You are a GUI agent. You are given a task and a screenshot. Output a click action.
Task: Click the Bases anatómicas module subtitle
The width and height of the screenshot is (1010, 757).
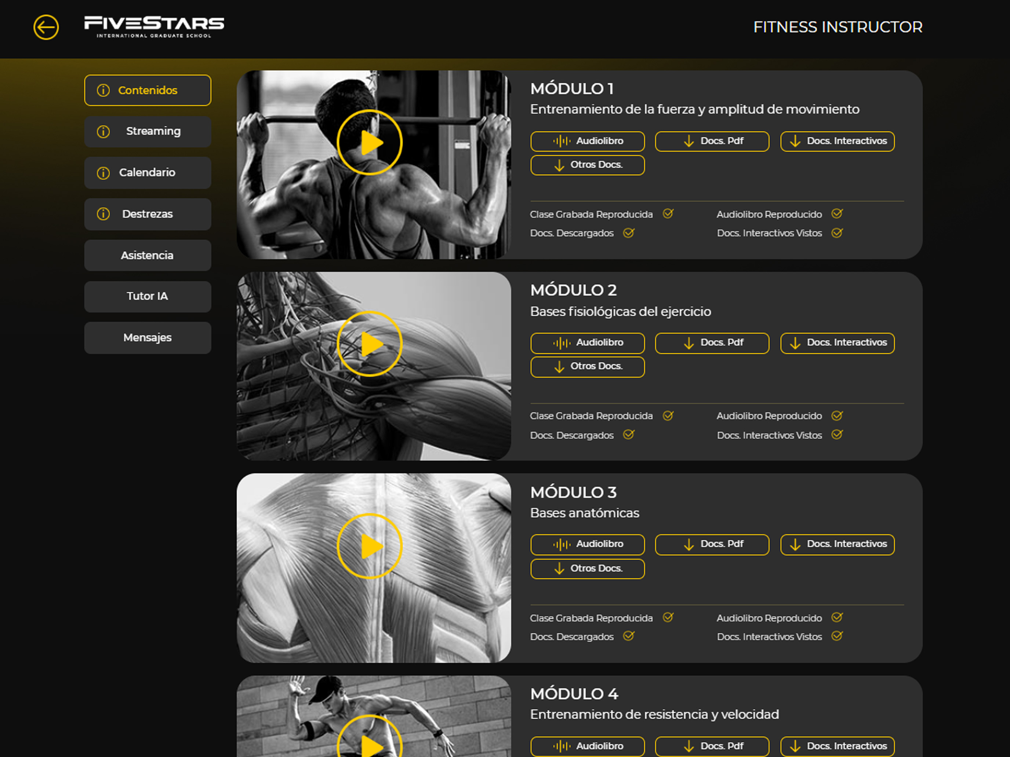tap(584, 513)
